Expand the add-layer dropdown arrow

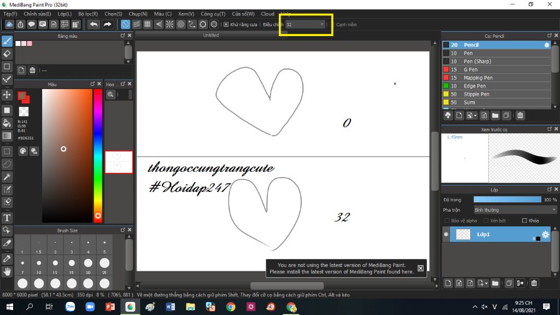pos(486,284)
